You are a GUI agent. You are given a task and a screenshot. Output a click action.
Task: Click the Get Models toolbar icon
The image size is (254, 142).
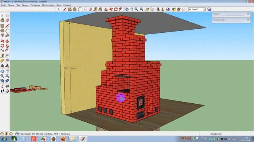click(x=174, y=9)
